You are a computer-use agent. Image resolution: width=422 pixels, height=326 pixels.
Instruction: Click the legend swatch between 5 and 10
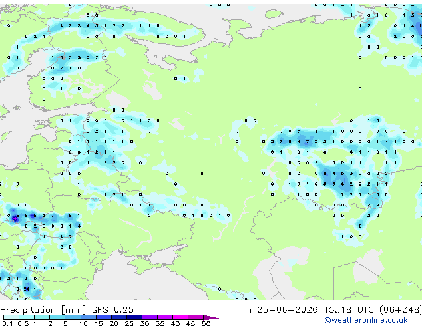click(73, 317)
